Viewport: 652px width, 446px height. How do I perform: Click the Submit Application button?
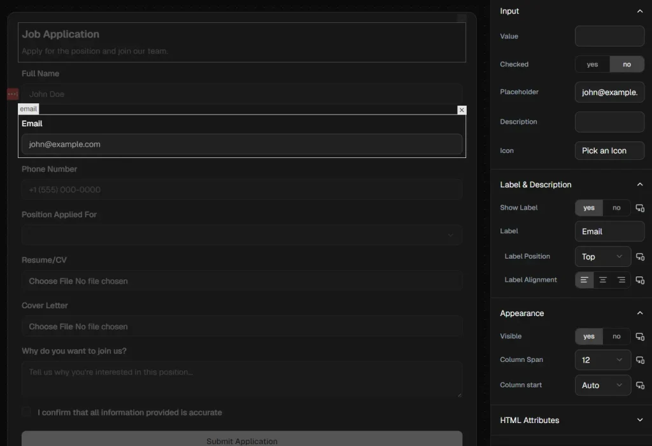click(x=242, y=441)
